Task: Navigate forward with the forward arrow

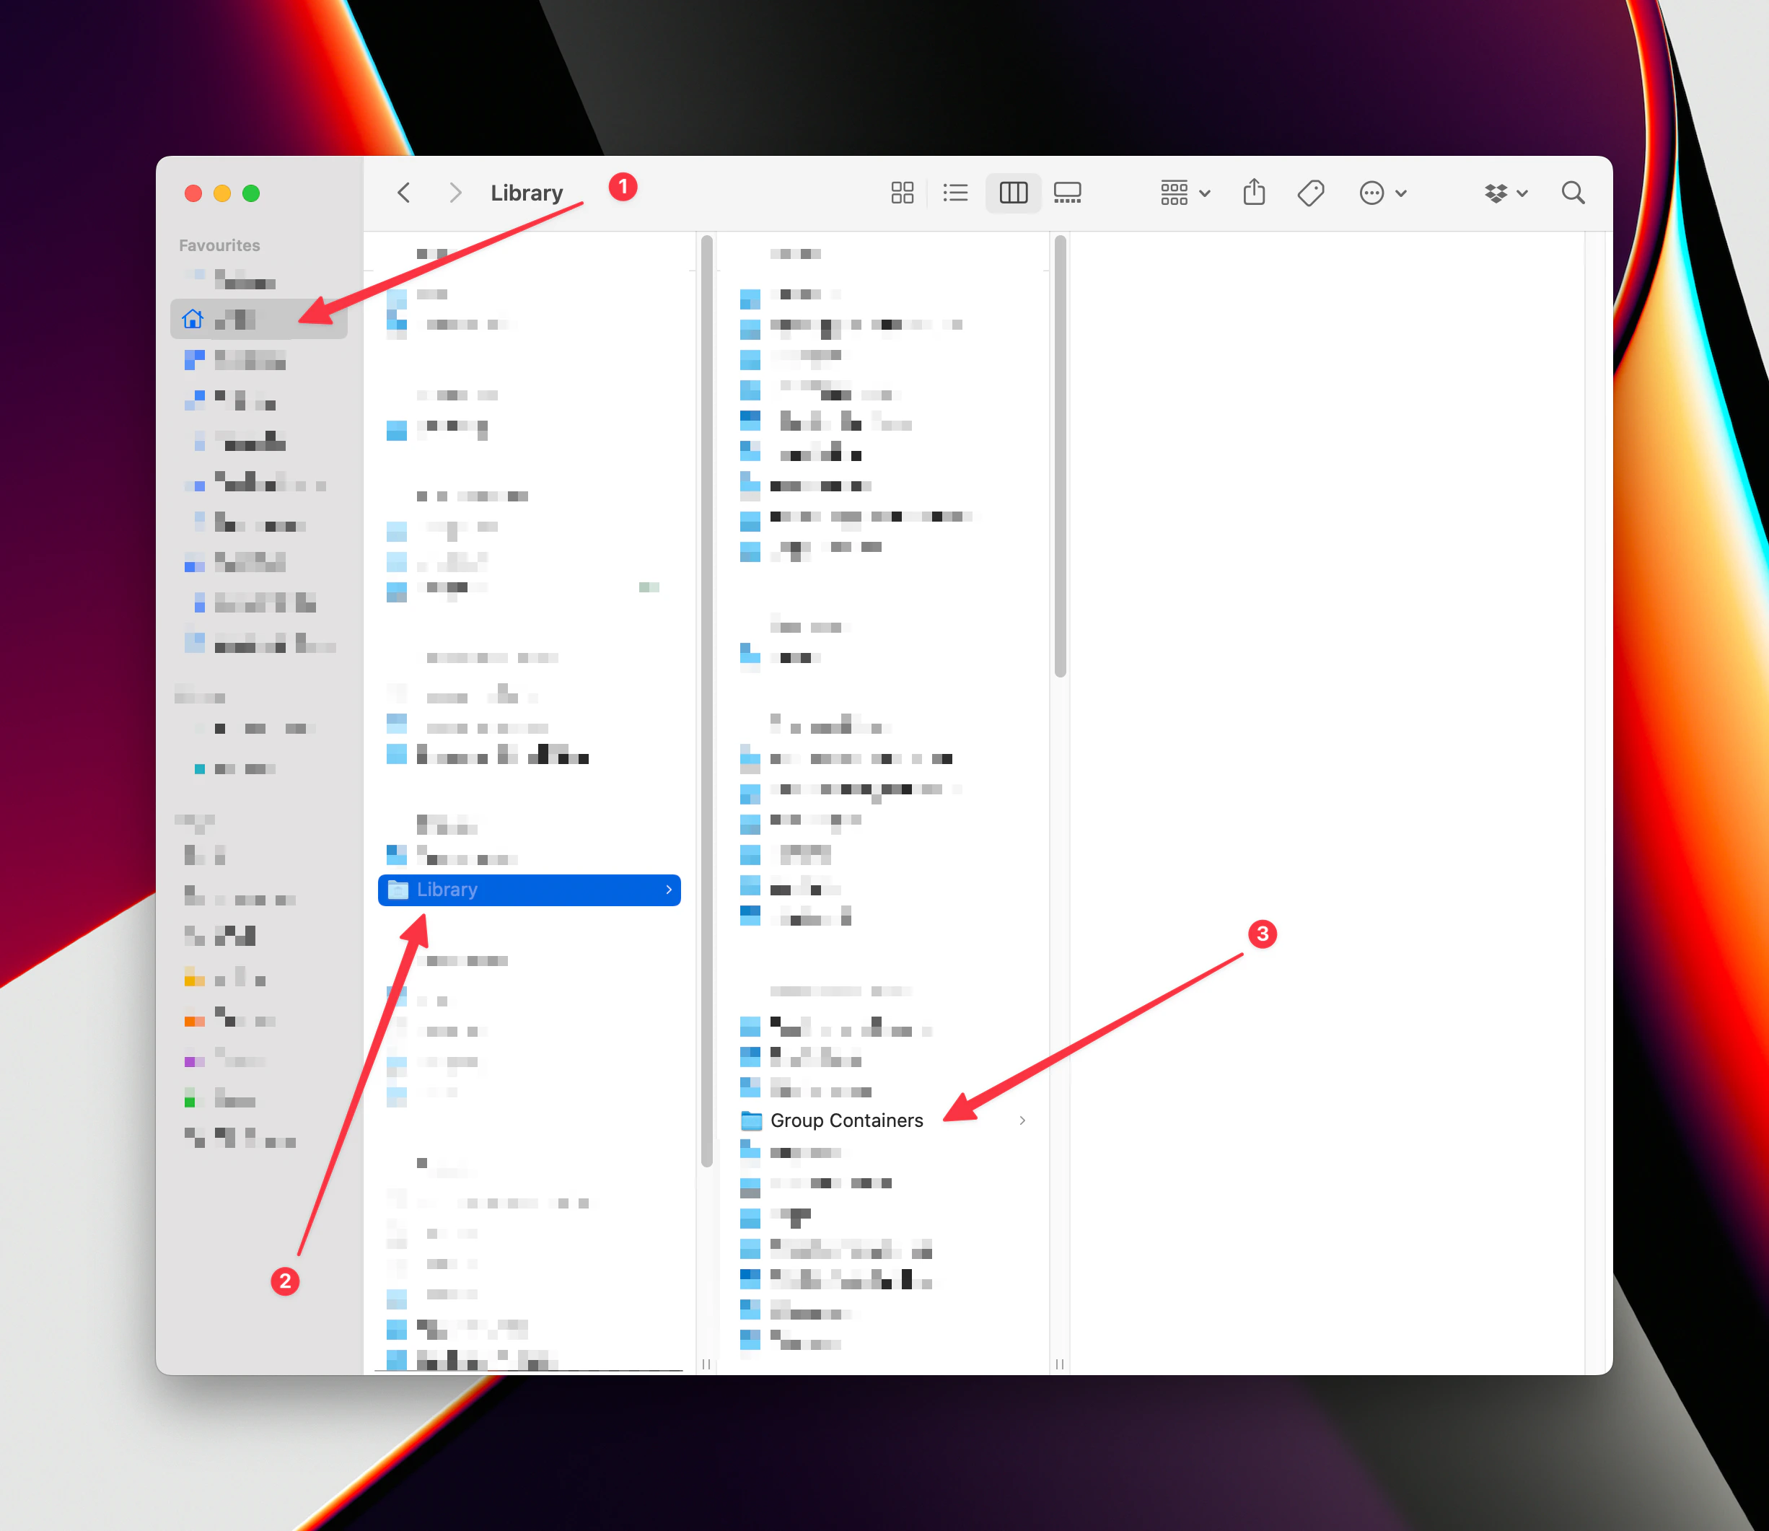Action: coord(455,192)
